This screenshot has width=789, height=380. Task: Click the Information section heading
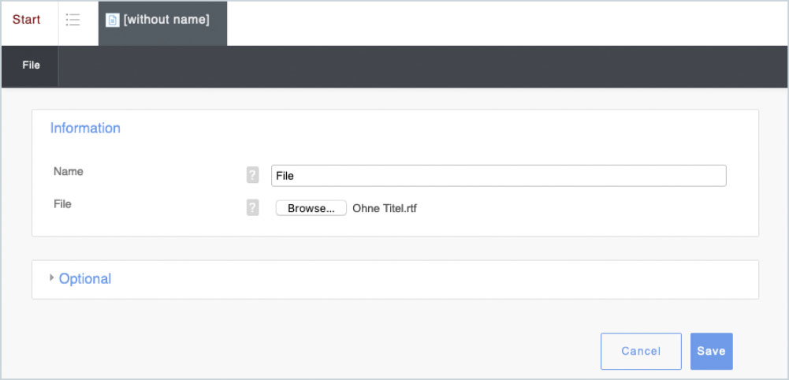click(x=85, y=128)
